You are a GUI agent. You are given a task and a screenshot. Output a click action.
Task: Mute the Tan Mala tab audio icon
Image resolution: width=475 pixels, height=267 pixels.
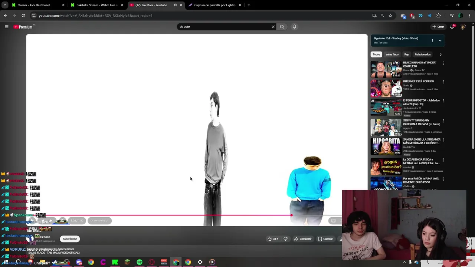[x=175, y=5]
